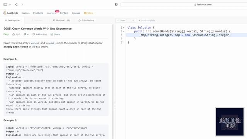Click the Example 1 input code block

click(56, 90)
